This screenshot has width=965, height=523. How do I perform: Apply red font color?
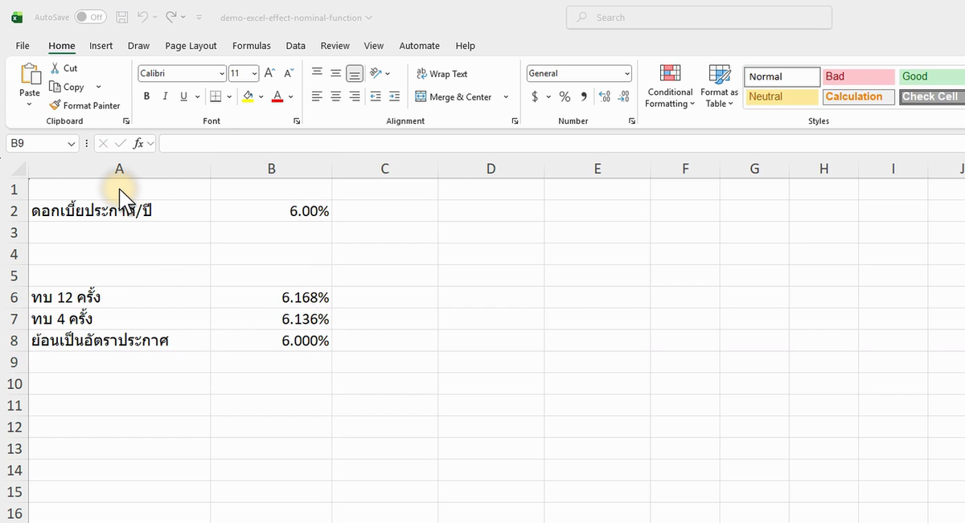point(277,96)
